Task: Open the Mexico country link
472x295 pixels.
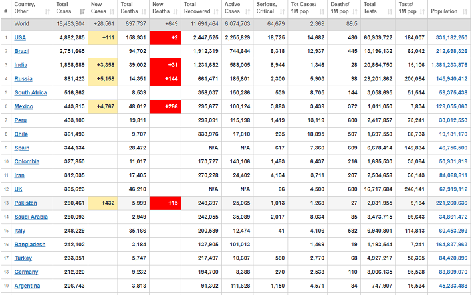Action: (23, 106)
